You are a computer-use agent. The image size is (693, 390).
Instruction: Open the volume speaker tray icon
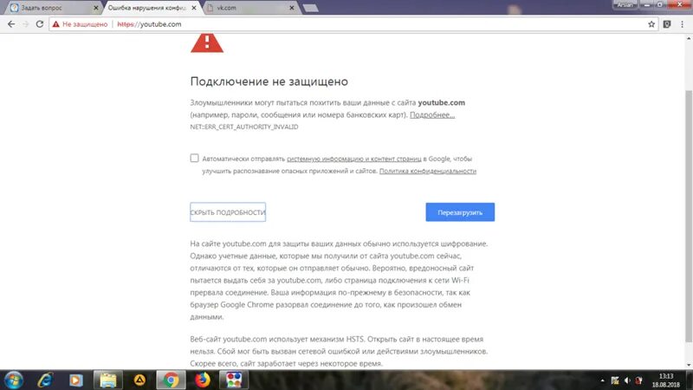tap(627, 380)
